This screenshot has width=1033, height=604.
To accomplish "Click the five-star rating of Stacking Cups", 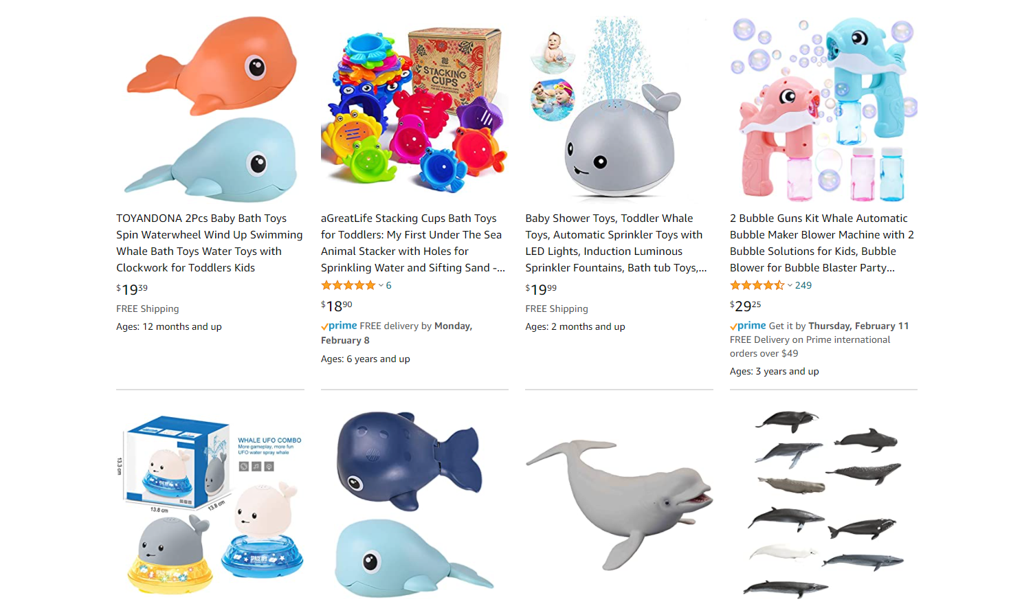I will click(x=348, y=285).
